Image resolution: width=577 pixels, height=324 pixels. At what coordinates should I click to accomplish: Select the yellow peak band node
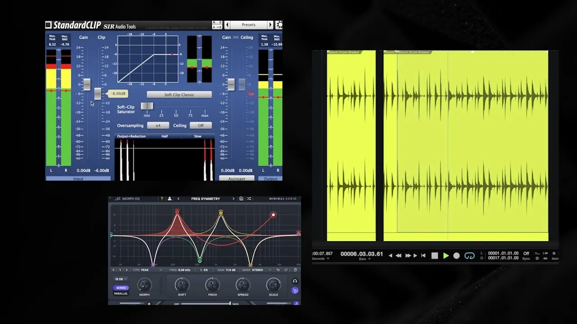click(x=221, y=212)
